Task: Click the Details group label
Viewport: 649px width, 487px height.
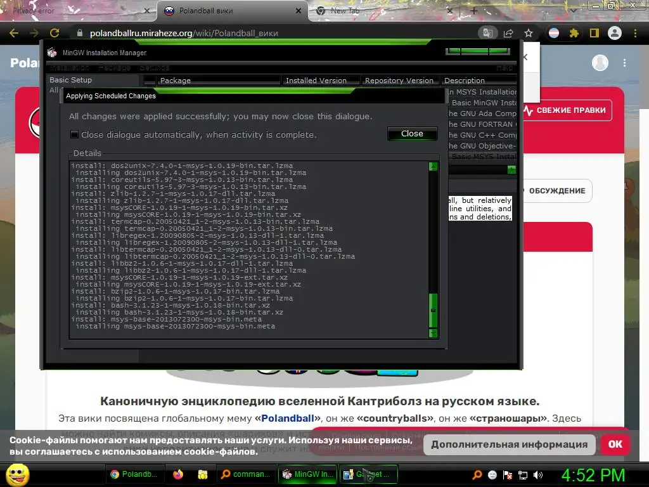Action: (87, 153)
